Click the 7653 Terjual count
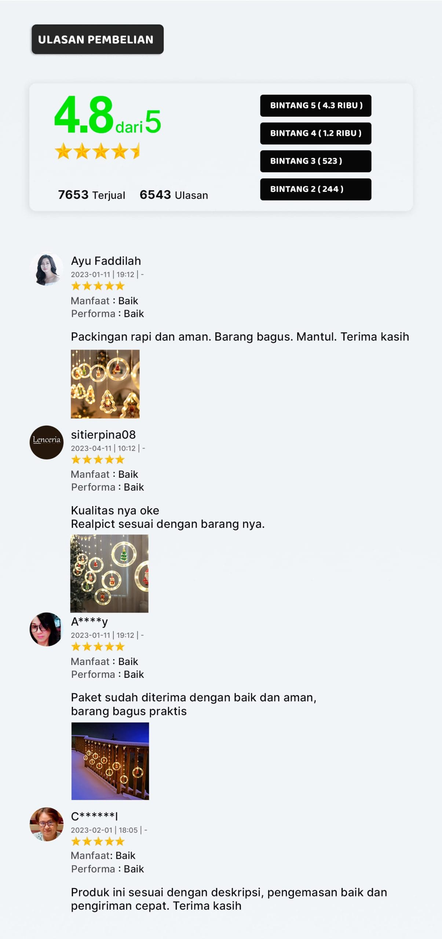Screen dimensions: 442x939 coord(92,195)
